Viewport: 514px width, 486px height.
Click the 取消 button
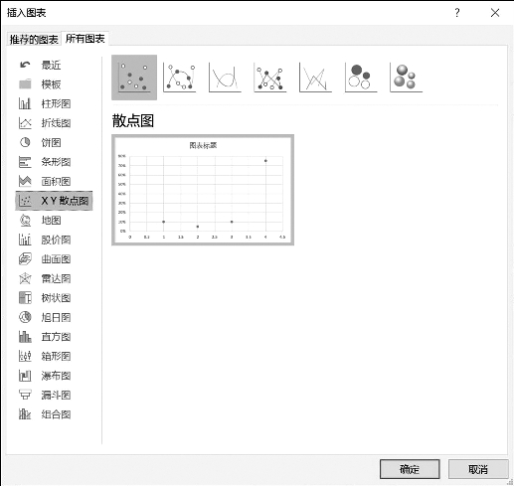pos(478,469)
